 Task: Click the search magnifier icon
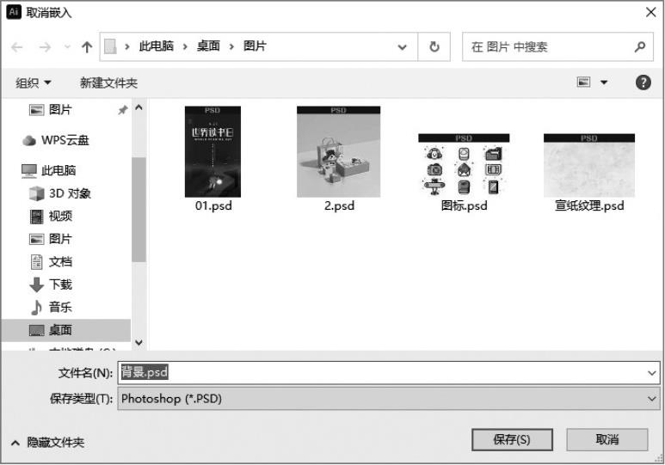(x=640, y=46)
